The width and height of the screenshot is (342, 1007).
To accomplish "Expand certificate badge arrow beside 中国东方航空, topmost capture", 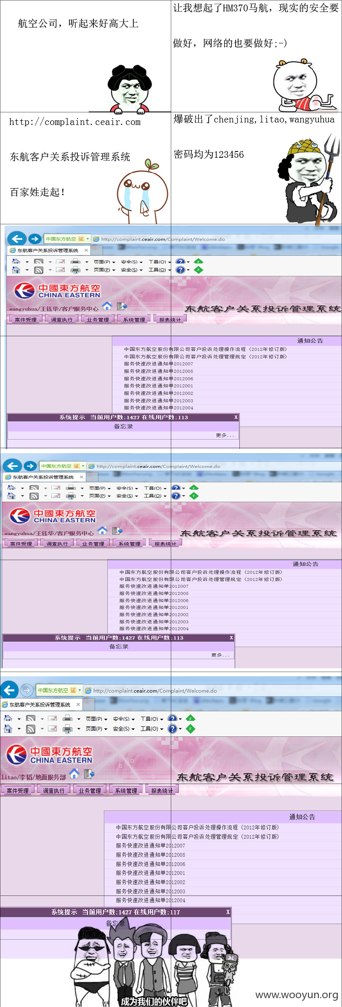I will tap(87, 239).
